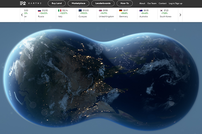Image resolution: width=202 pixels, height=134 pixels.
Task: Click the +9479% United Kingdom change
Action: coord(104,13)
